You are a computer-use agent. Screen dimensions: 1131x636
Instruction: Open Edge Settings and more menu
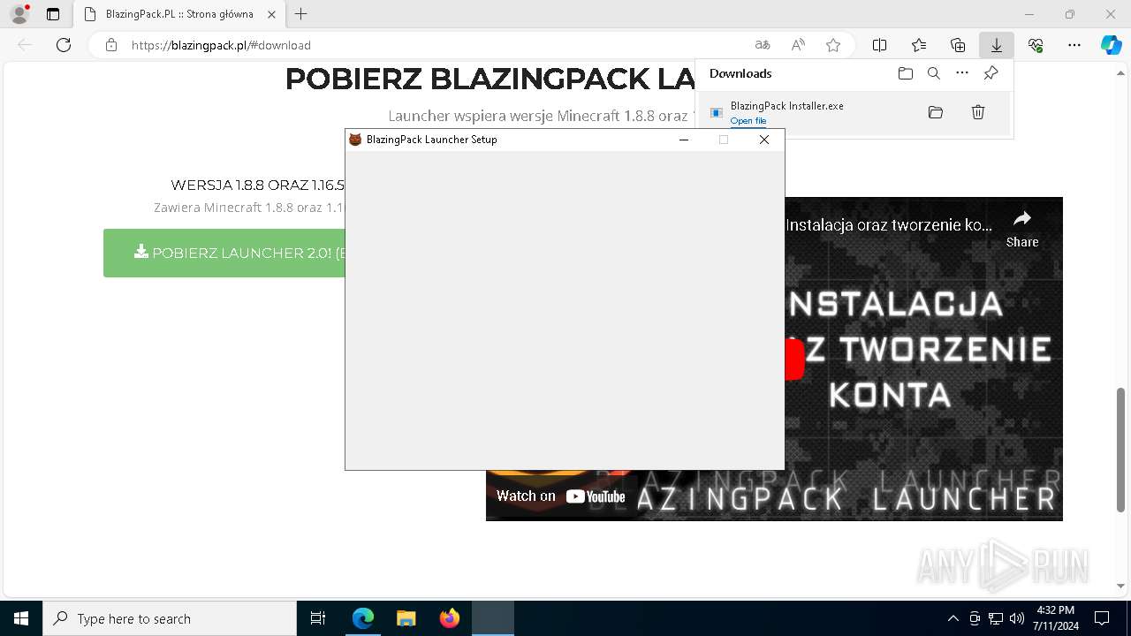pos(1074,45)
